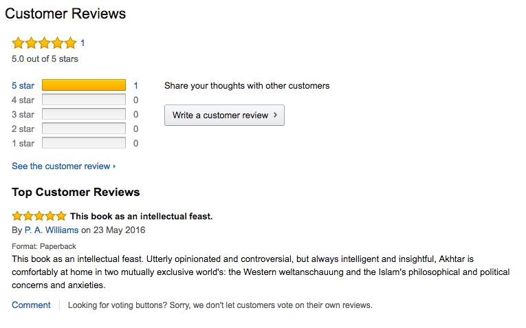Open review title 'This book as an intellectual feast'
Image resolution: width=526 pixels, height=328 pixels.
[141, 217]
